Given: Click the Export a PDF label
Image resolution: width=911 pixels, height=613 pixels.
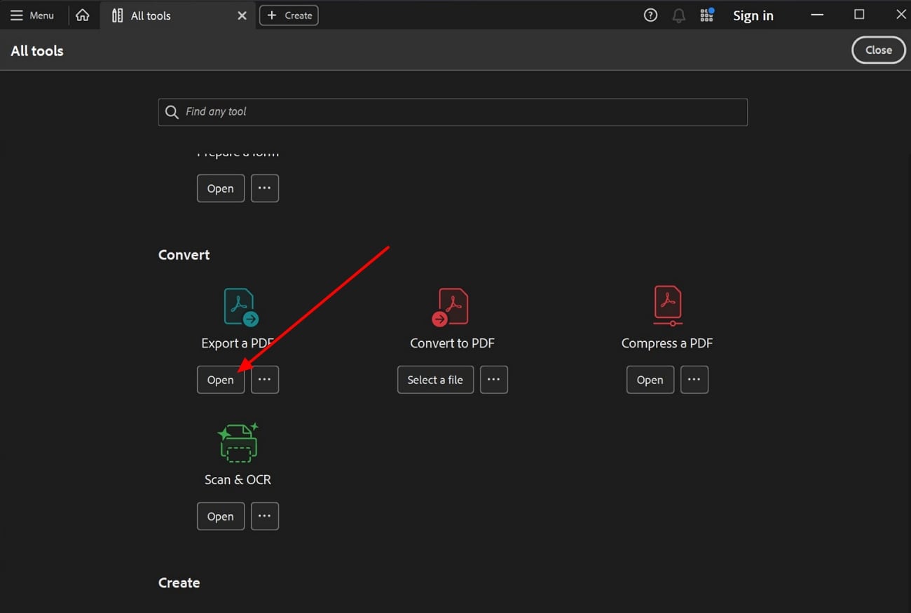Looking at the screenshot, I should pyautogui.click(x=238, y=343).
